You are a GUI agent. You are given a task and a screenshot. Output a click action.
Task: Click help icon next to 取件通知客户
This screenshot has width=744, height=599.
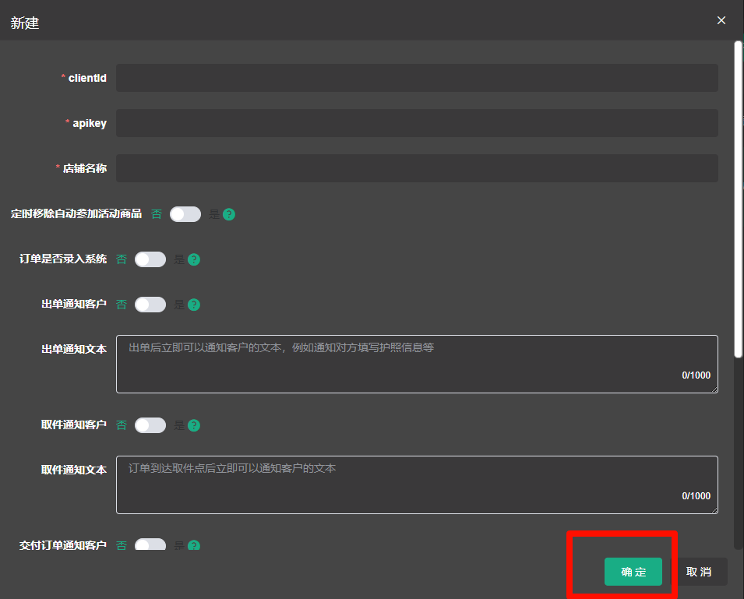coord(194,425)
